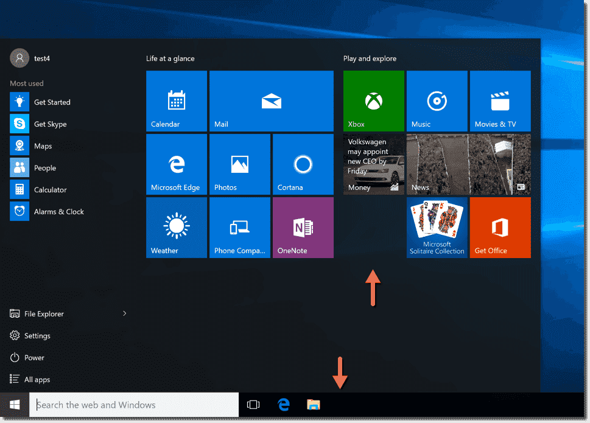Open the Microsoft Edge tile
This screenshot has width=590, height=423.
click(177, 164)
